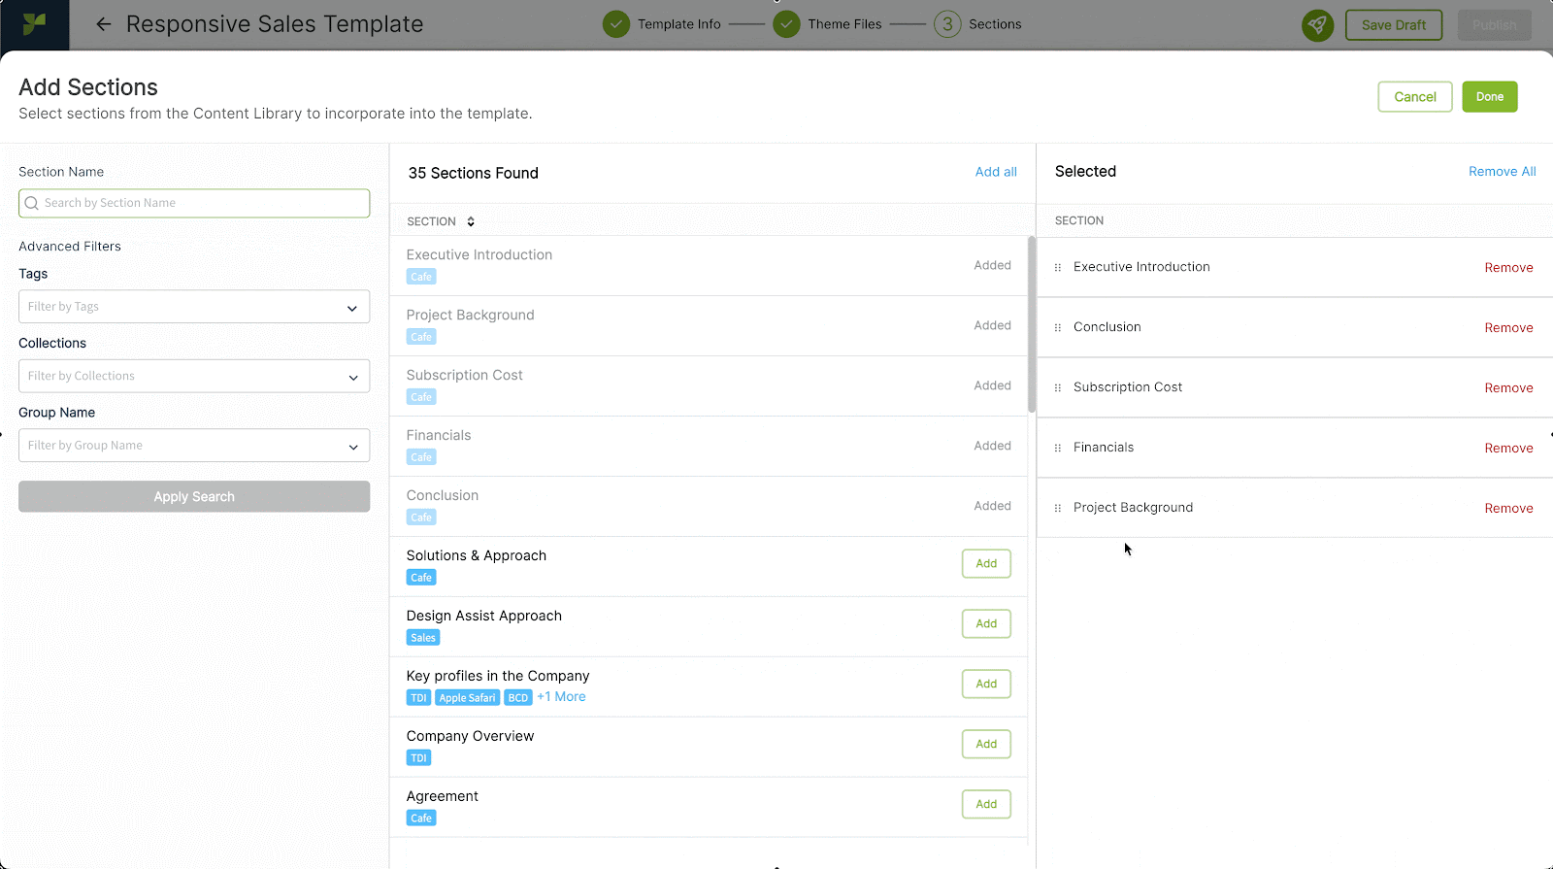Remove Conclusion from Selected
1553x869 pixels.
1508,328
